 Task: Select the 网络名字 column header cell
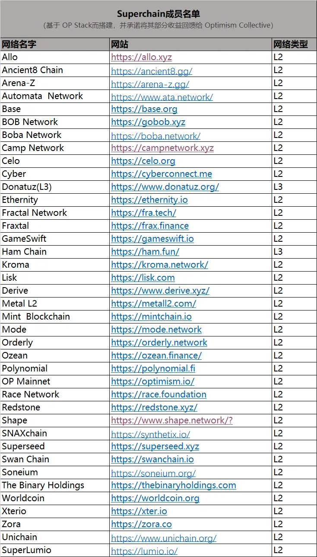[x=55, y=44]
